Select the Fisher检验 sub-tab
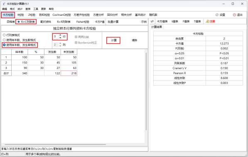248x157 pixels. pos(83,22)
